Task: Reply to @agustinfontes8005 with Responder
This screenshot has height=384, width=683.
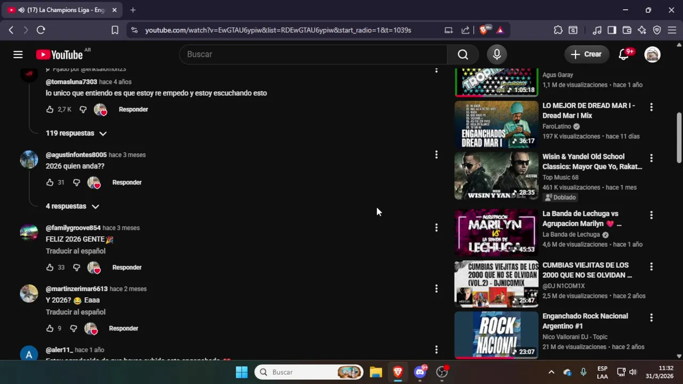Action: pyautogui.click(x=127, y=182)
